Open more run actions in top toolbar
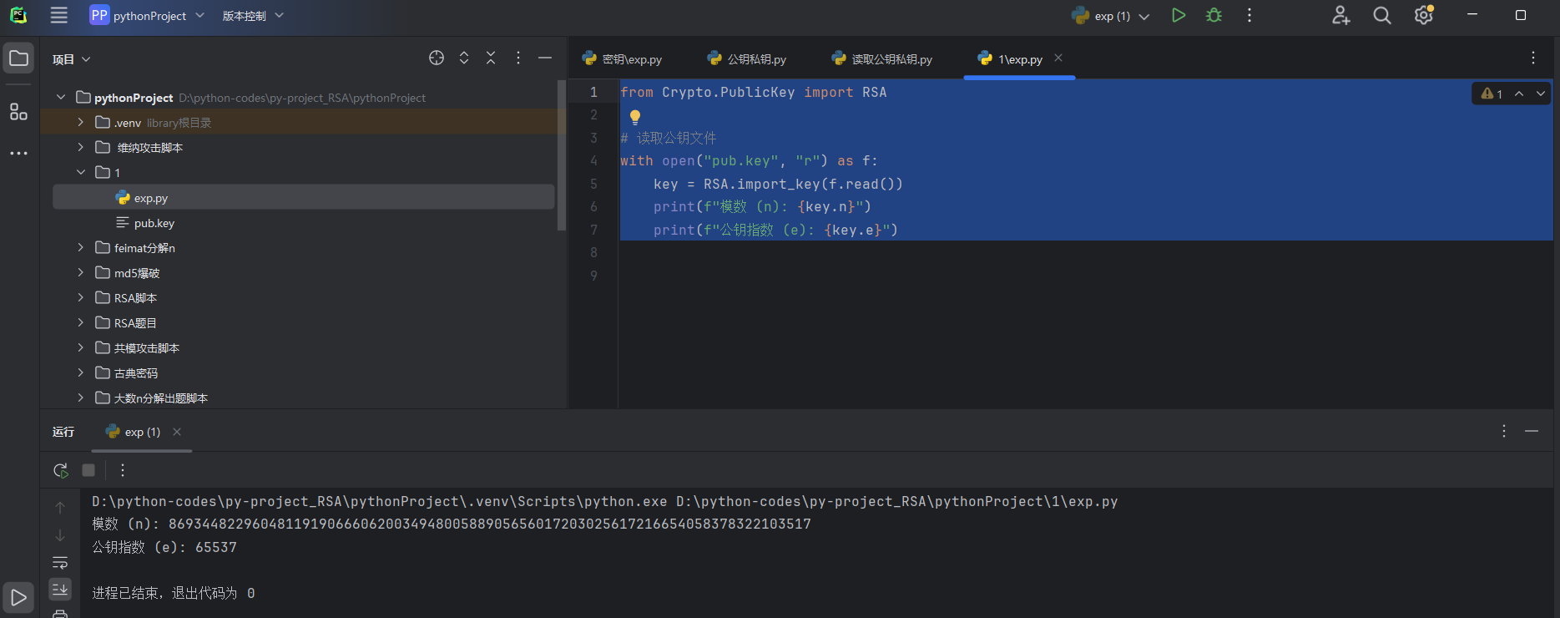This screenshot has height=618, width=1560. click(1250, 15)
